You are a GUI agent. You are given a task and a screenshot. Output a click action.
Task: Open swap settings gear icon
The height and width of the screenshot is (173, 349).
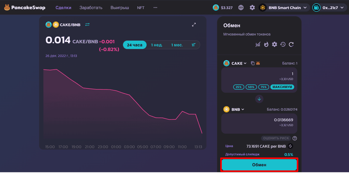[x=274, y=45]
